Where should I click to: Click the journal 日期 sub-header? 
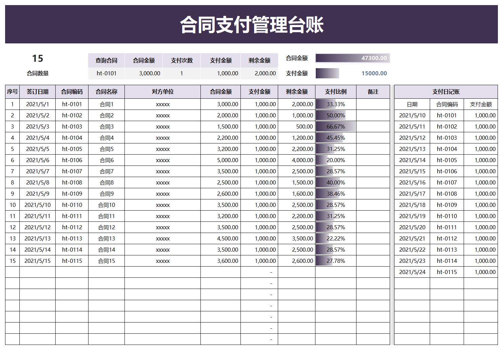[x=412, y=104]
